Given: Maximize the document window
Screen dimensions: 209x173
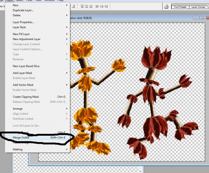Looking at the screenshot, I should [x=203, y=18].
